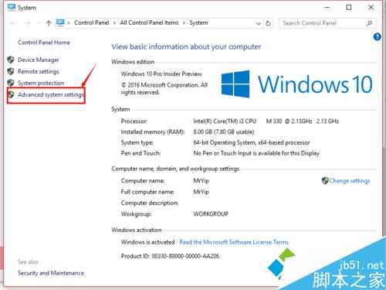Click the No Pen or Touch Input text
Screen dimensions: 386x290
[x=256, y=153]
